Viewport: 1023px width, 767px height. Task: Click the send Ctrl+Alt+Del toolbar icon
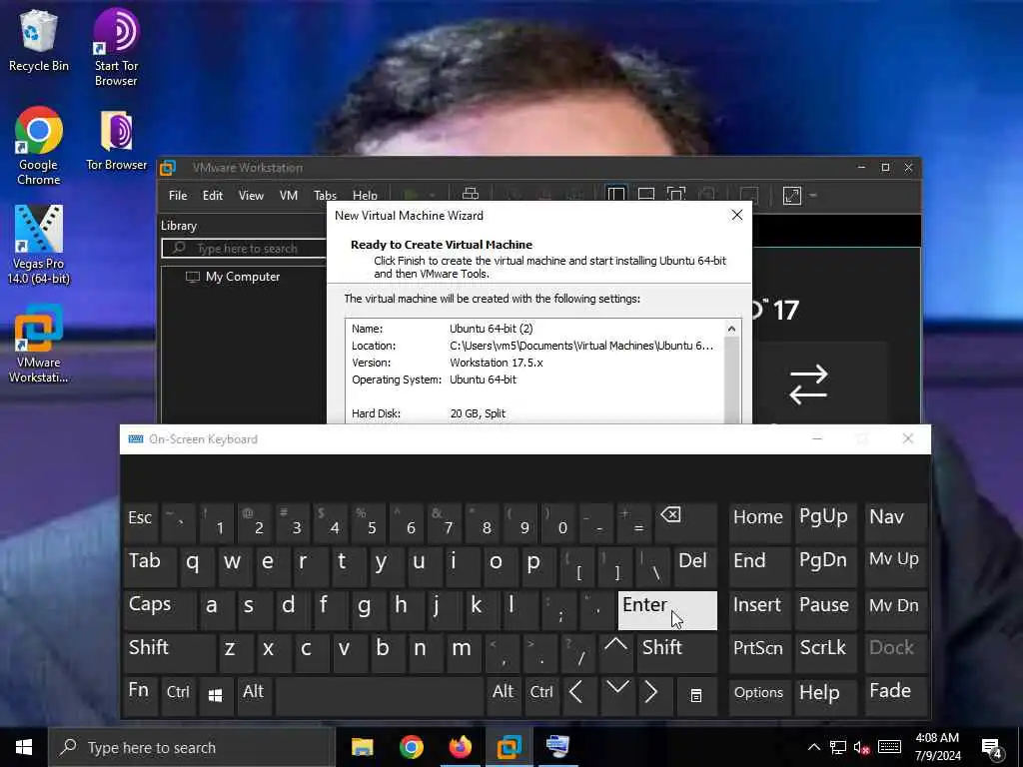point(471,194)
